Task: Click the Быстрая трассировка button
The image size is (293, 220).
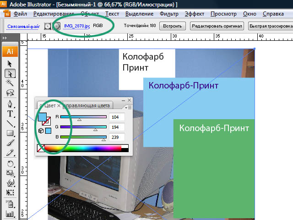Action: pyautogui.click(x=271, y=26)
